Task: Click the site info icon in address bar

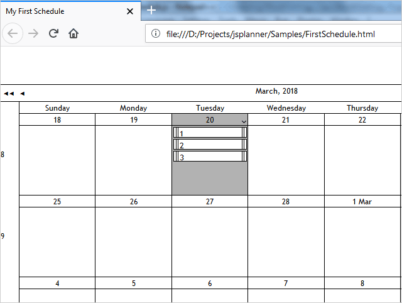Action: pos(156,33)
